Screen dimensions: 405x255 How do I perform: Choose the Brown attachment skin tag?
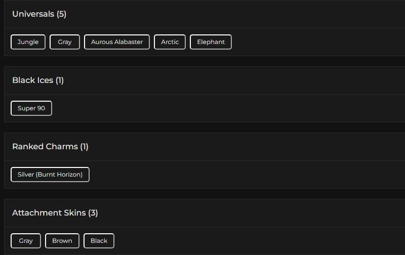click(x=62, y=241)
